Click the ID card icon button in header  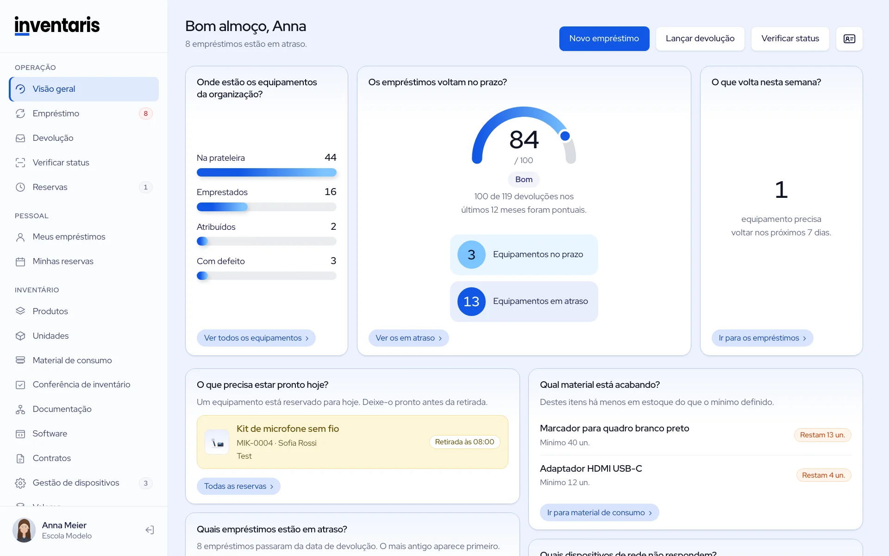click(849, 39)
